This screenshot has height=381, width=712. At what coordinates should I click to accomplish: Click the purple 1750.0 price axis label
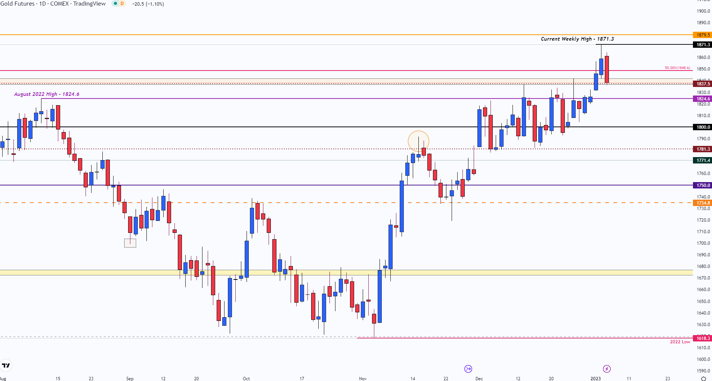[x=703, y=185]
